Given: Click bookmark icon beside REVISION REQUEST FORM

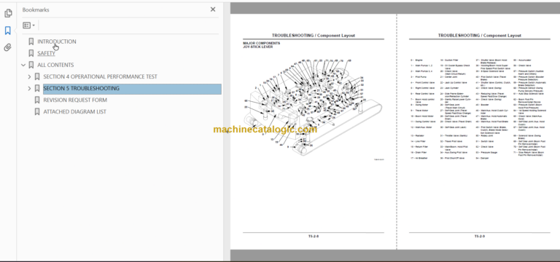Looking at the screenshot, I should click(x=37, y=100).
